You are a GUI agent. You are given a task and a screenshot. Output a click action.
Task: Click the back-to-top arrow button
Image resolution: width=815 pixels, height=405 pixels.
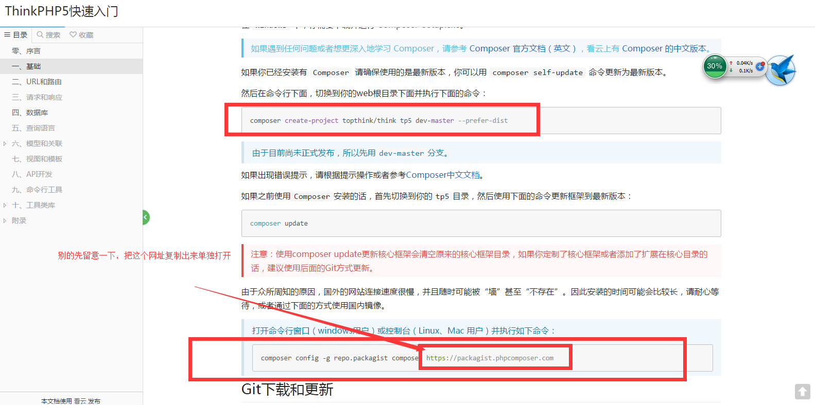(802, 392)
